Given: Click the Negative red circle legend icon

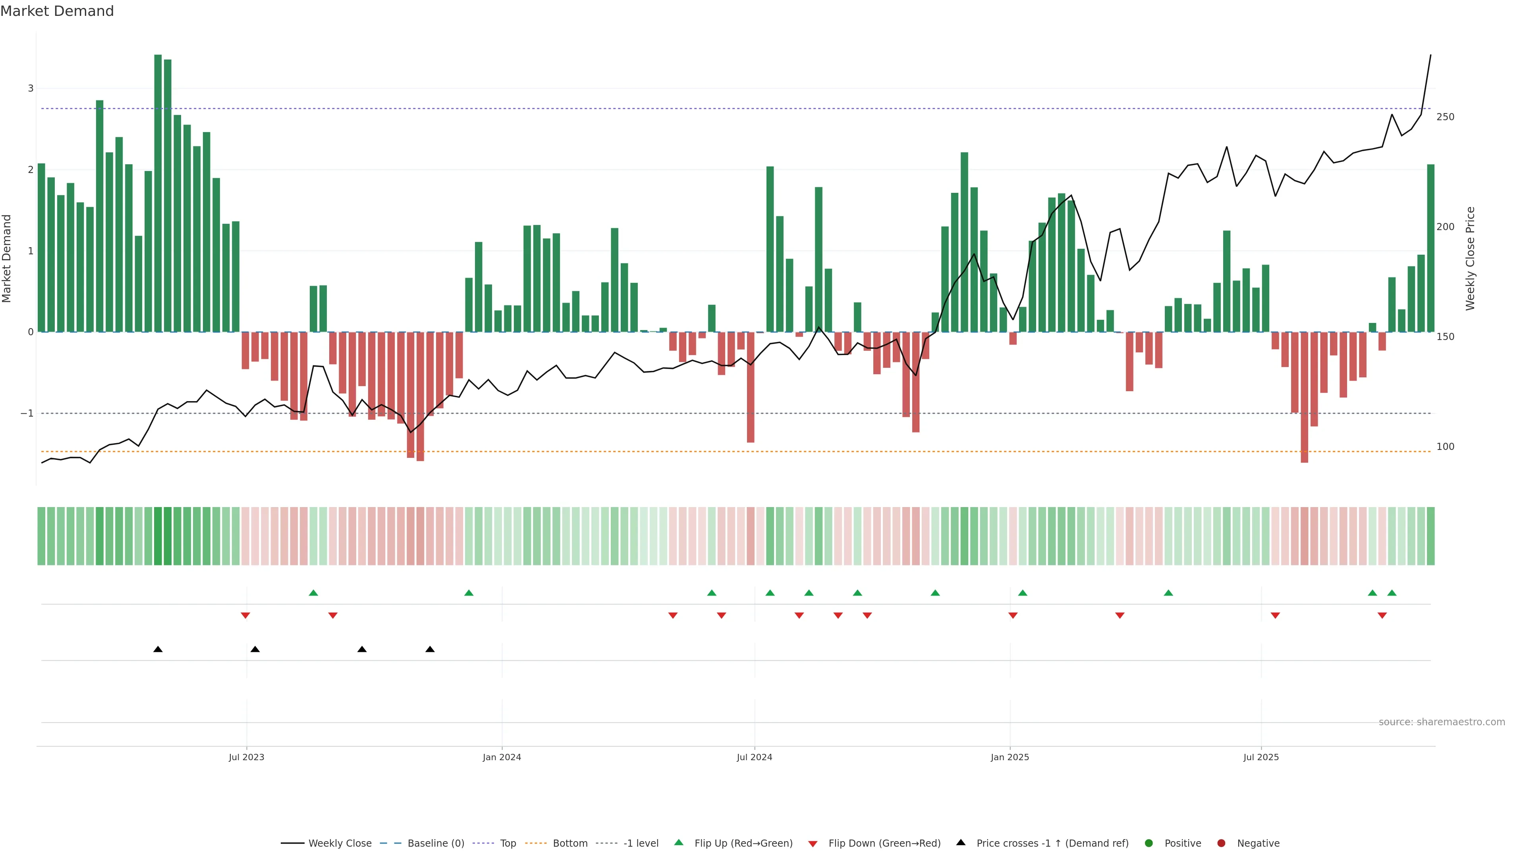Looking at the screenshot, I should [1221, 844].
